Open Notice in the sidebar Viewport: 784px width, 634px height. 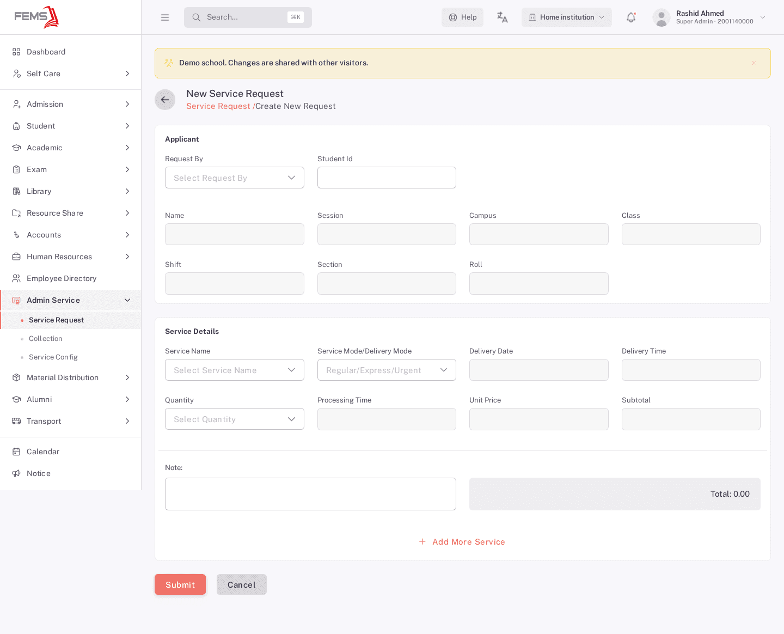click(x=71, y=473)
